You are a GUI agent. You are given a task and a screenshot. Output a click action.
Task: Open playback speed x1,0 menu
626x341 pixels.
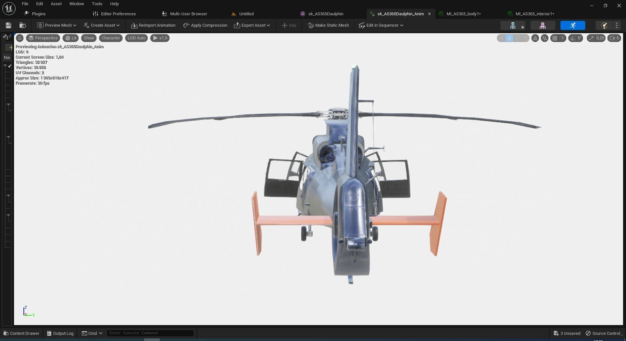tap(160, 38)
